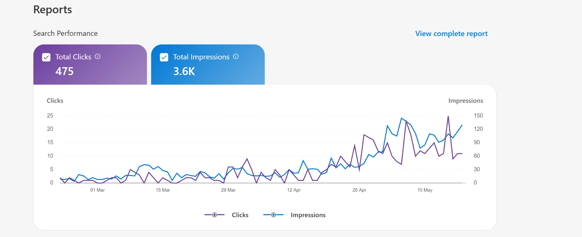Viewport: 582px width, 237px height.
Task: Click the 150 impressions axis value
Action: point(478,115)
